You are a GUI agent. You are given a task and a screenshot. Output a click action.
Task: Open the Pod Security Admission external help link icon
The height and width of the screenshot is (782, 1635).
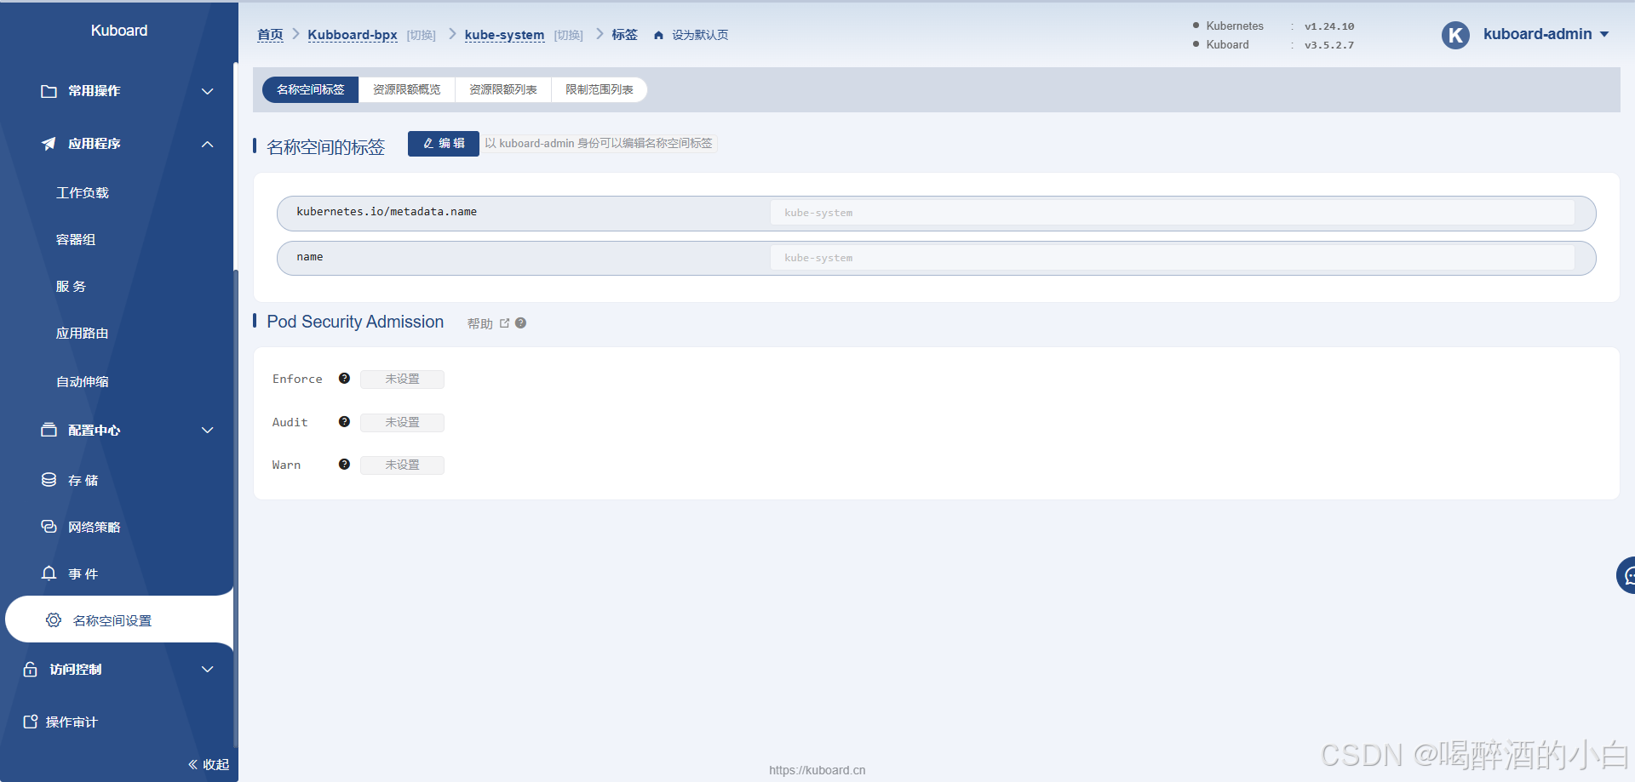point(504,323)
